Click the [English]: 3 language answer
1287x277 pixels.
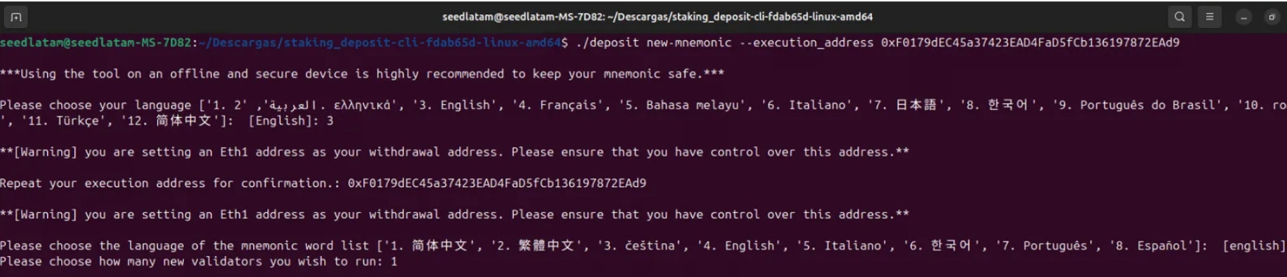coord(291,121)
